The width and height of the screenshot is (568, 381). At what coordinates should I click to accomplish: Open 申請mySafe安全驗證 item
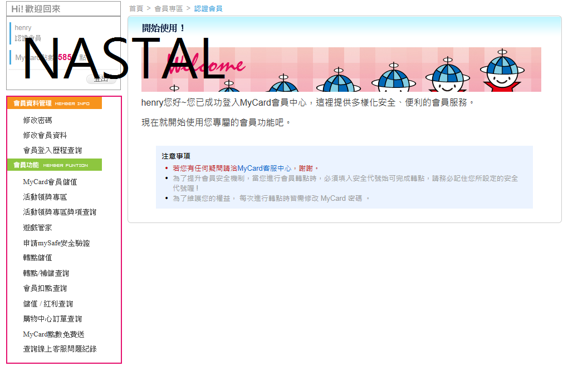(x=56, y=243)
